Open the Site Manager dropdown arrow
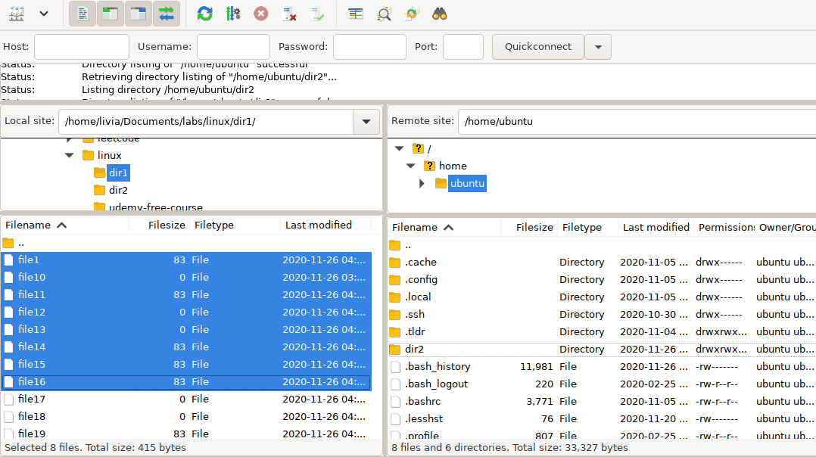 coord(44,14)
